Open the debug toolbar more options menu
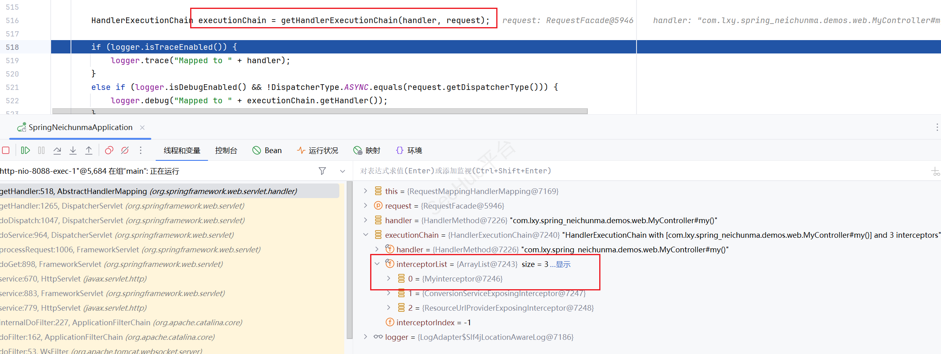 (x=141, y=150)
